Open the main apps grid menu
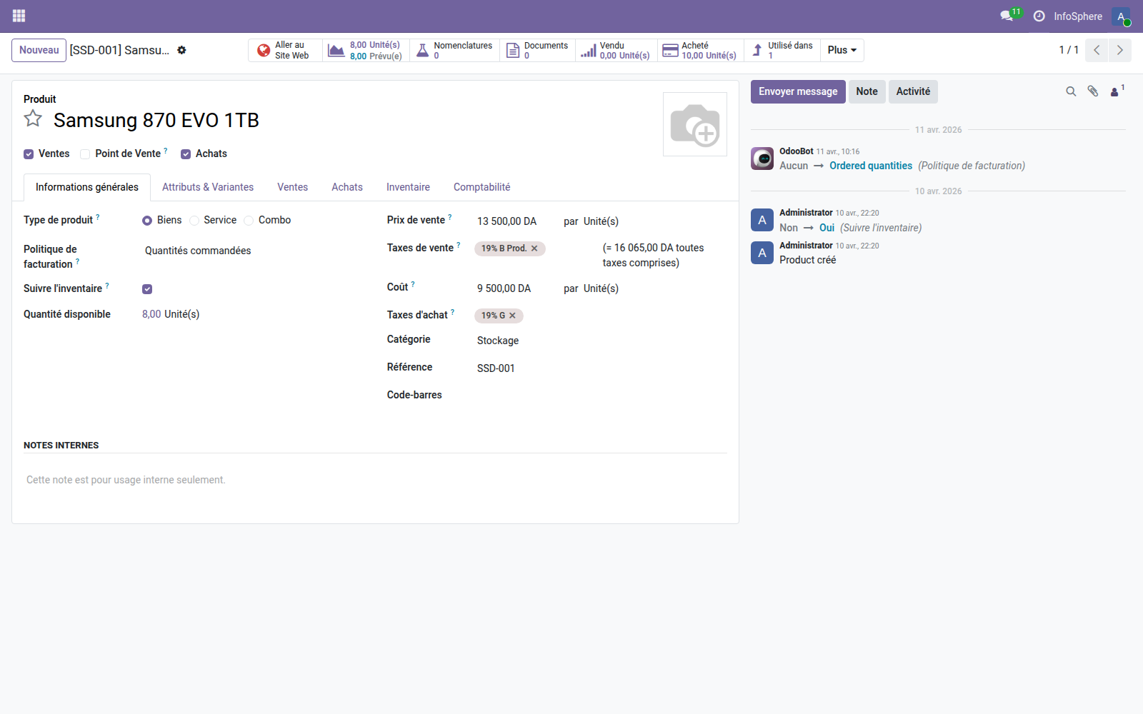1143x714 pixels. click(19, 16)
